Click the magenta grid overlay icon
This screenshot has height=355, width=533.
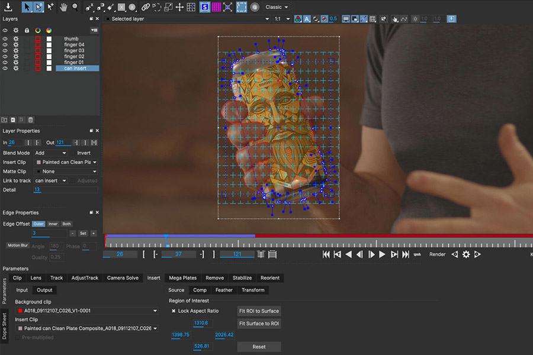(x=216, y=7)
